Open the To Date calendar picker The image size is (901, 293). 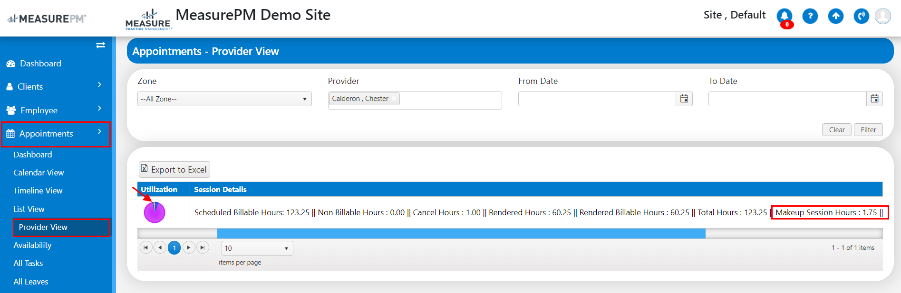click(874, 99)
